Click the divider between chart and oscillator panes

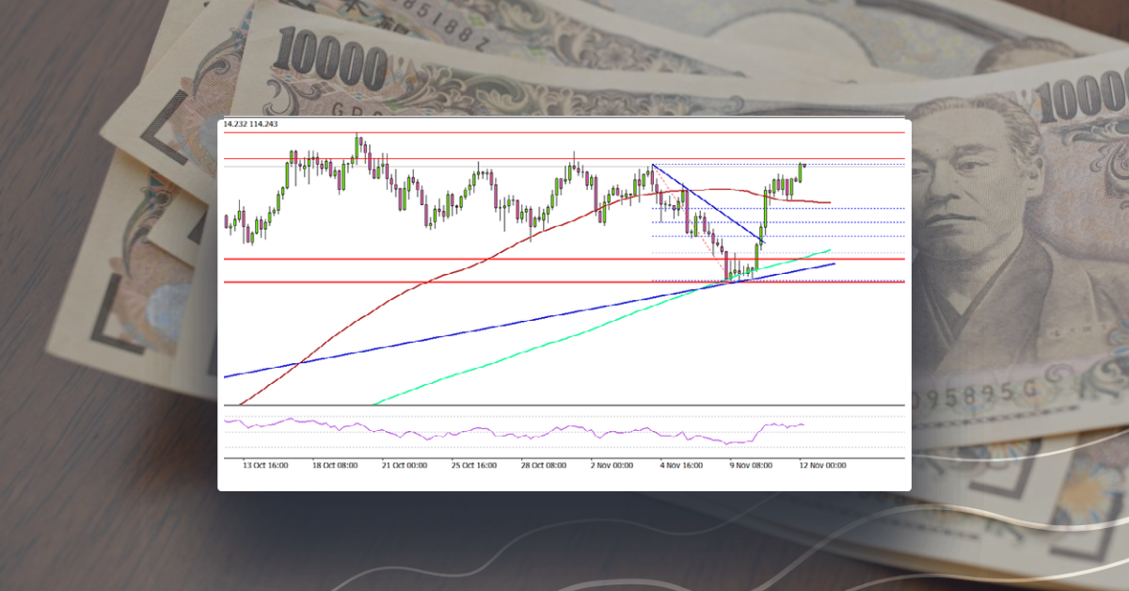[564, 403]
